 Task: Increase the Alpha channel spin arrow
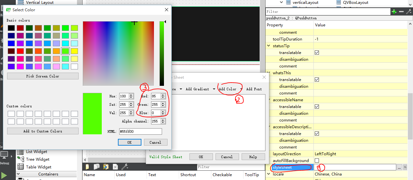coord(163,120)
